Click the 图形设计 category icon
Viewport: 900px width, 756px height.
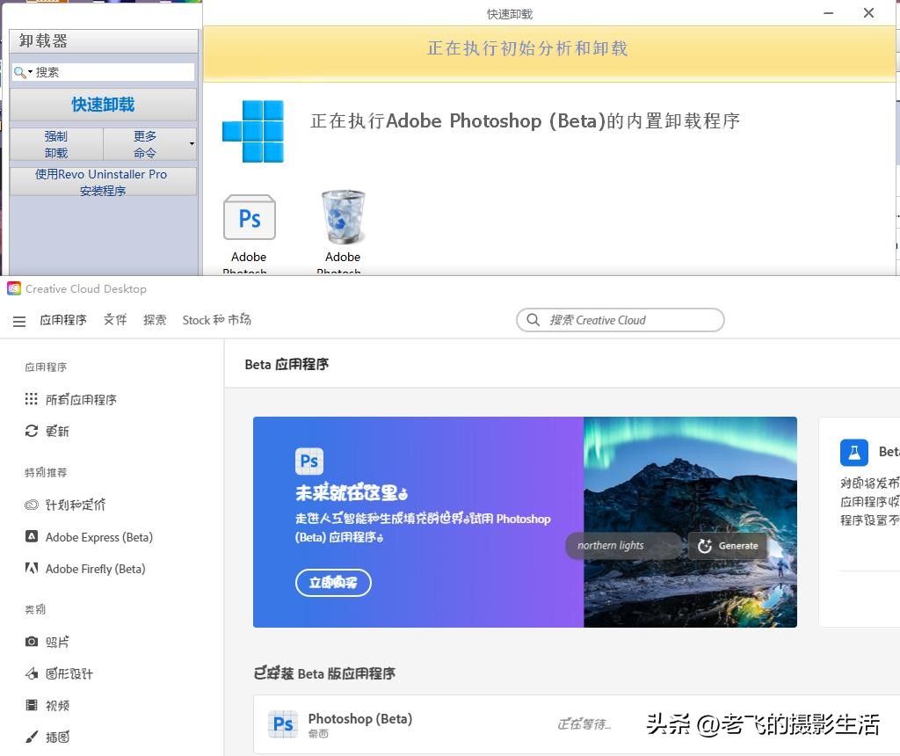[32, 673]
